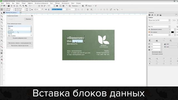Expand the background fill type dropdown
The height and width of the screenshot is (100, 178).
[170, 32]
